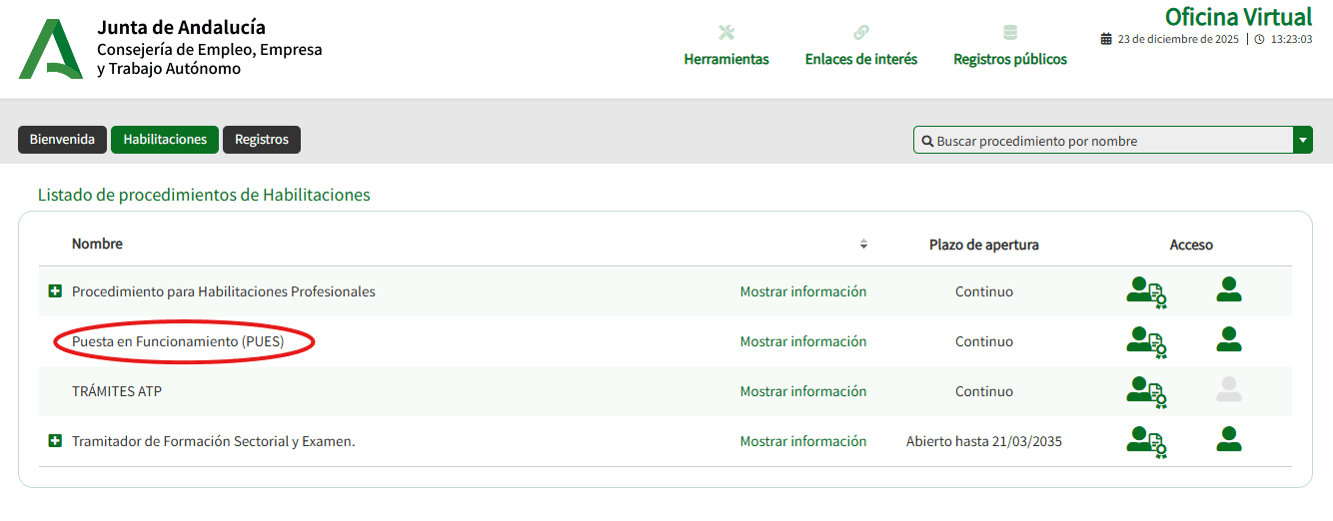This screenshot has height=521, width=1333.
Task: Open user access for Puesta en Funcionamiento (PUES)
Action: click(x=1228, y=340)
